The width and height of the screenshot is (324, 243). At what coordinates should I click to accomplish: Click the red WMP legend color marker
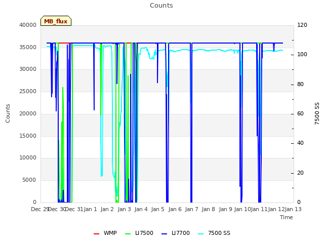(x=96, y=234)
